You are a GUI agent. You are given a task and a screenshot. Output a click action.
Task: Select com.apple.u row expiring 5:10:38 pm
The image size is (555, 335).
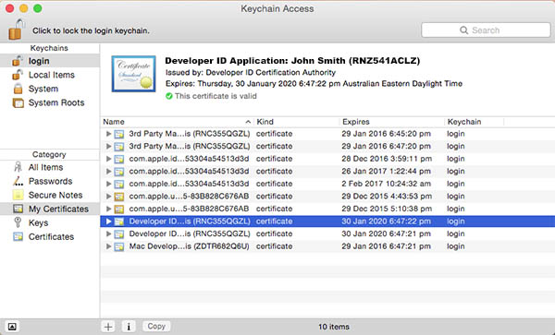pyautogui.click(x=327, y=209)
